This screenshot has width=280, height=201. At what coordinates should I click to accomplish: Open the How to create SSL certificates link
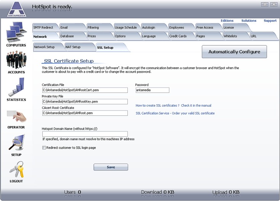173,105
